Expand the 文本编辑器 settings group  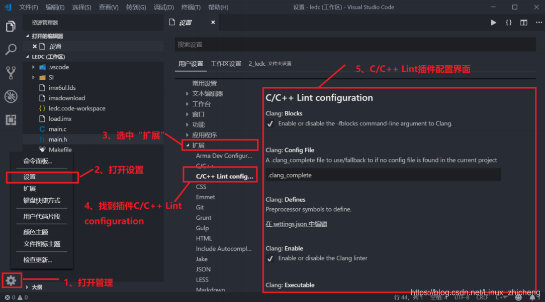point(188,94)
